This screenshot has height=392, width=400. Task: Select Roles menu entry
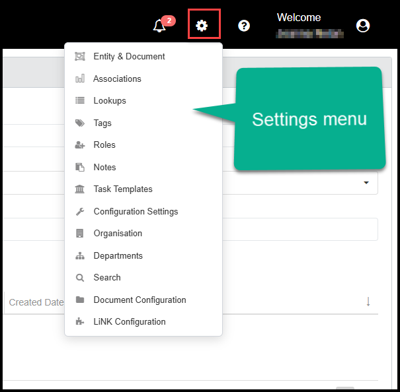[x=104, y=145]
